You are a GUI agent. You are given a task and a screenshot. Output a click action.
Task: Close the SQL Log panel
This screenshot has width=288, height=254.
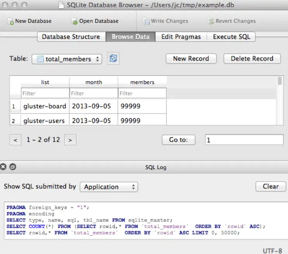click(3, 167)
